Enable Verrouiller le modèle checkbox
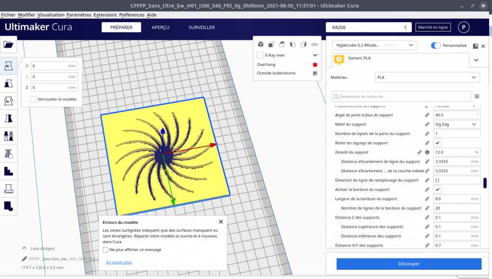The image size is (492, 279). click(x=33, y=99)
